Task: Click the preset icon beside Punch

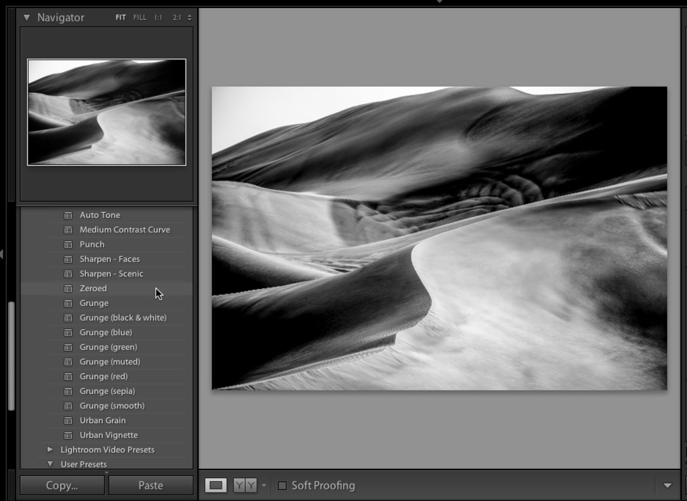Action: coord(68,244)
